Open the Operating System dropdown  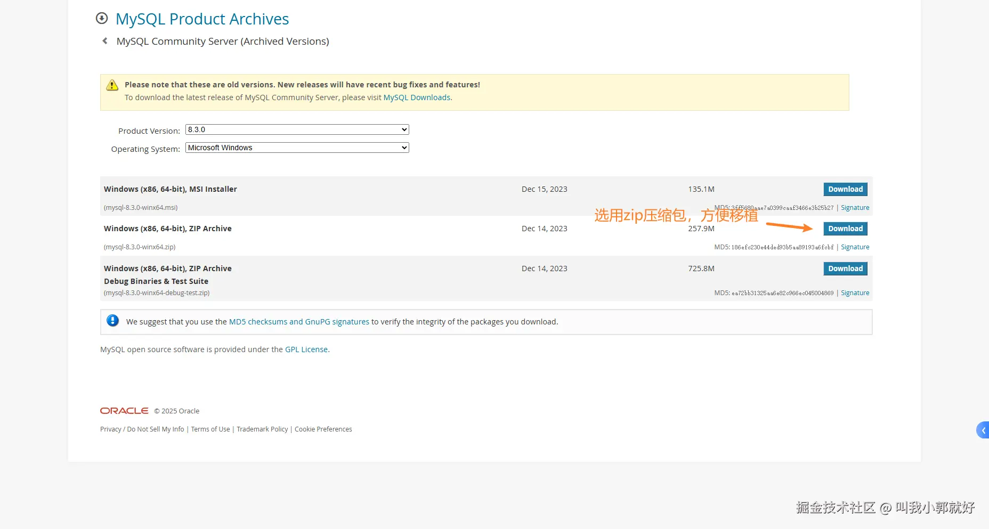[x=297, y=148]
